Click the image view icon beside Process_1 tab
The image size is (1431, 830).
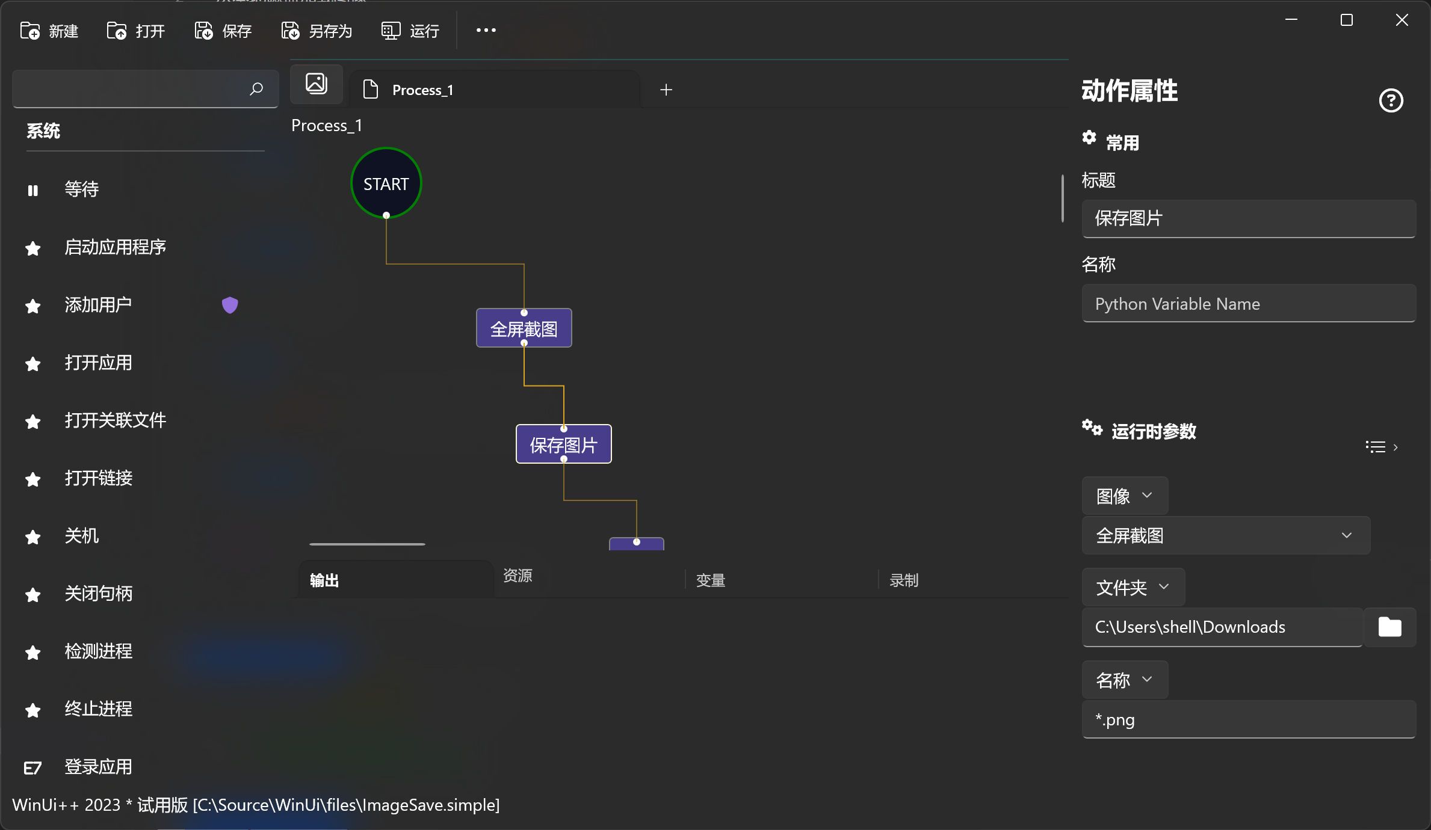(x=317, y=84)
